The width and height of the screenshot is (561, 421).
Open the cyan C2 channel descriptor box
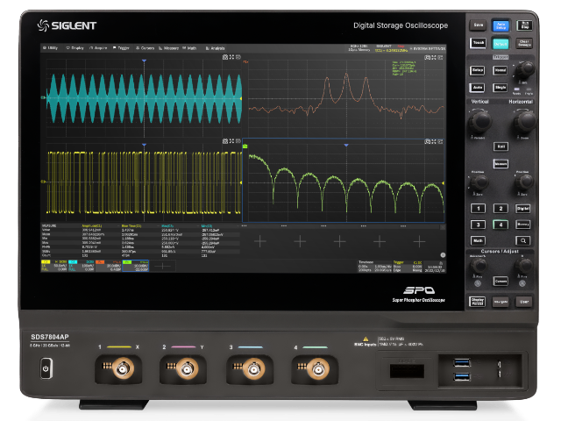tap(82, 266)
